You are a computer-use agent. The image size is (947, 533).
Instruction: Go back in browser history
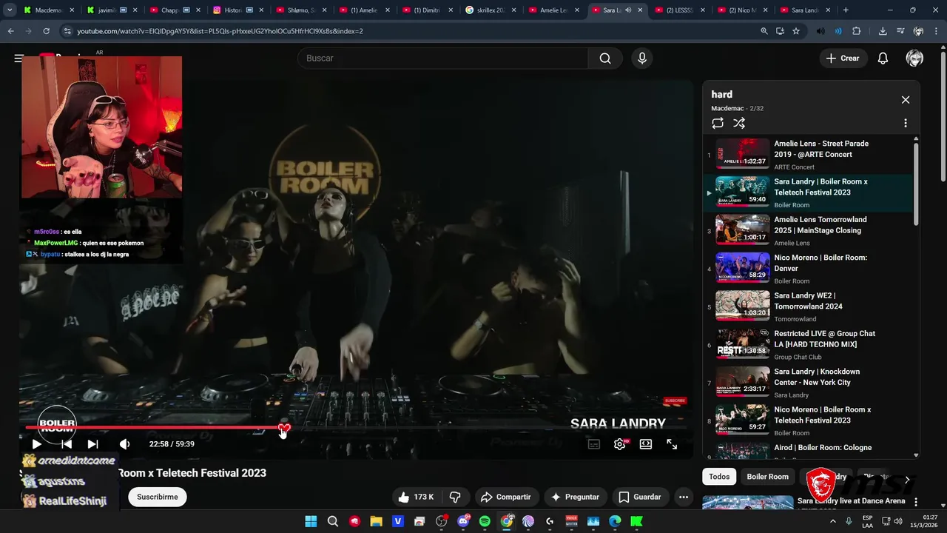tap(10, 31)
